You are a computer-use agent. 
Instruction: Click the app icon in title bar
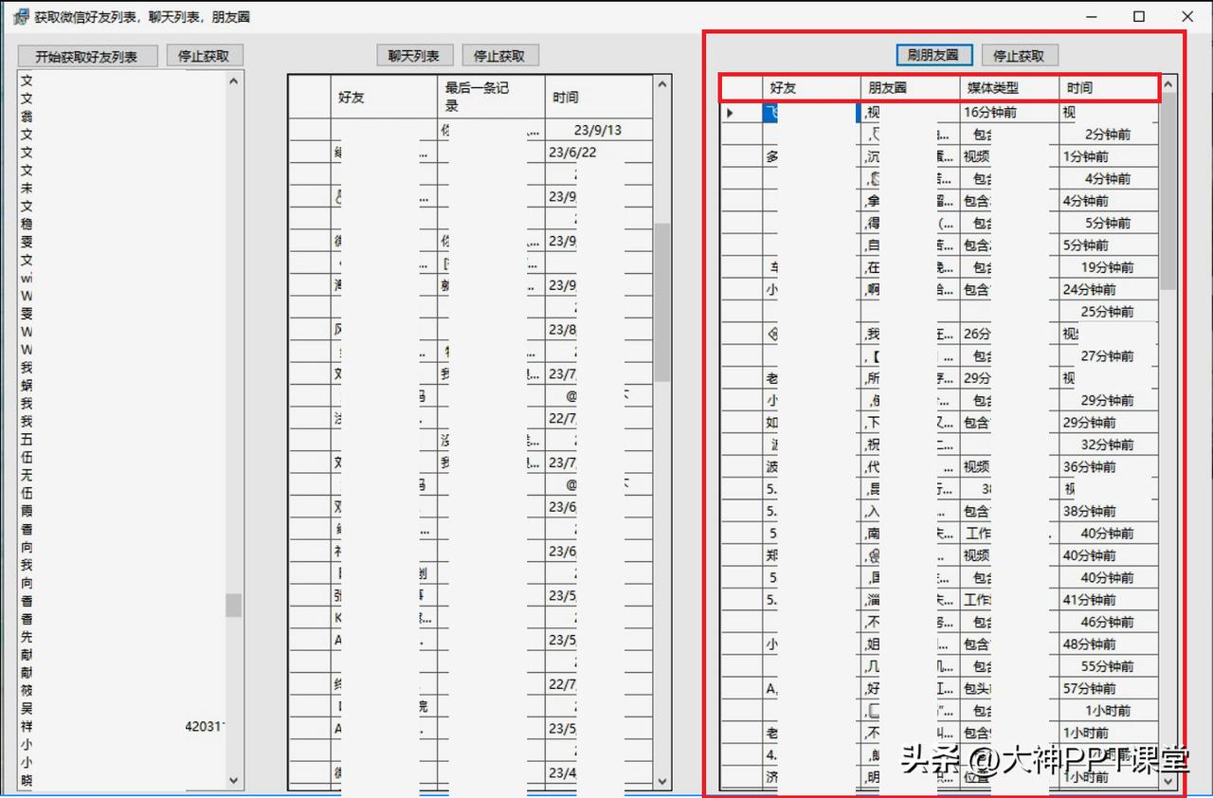pos(22,17)
